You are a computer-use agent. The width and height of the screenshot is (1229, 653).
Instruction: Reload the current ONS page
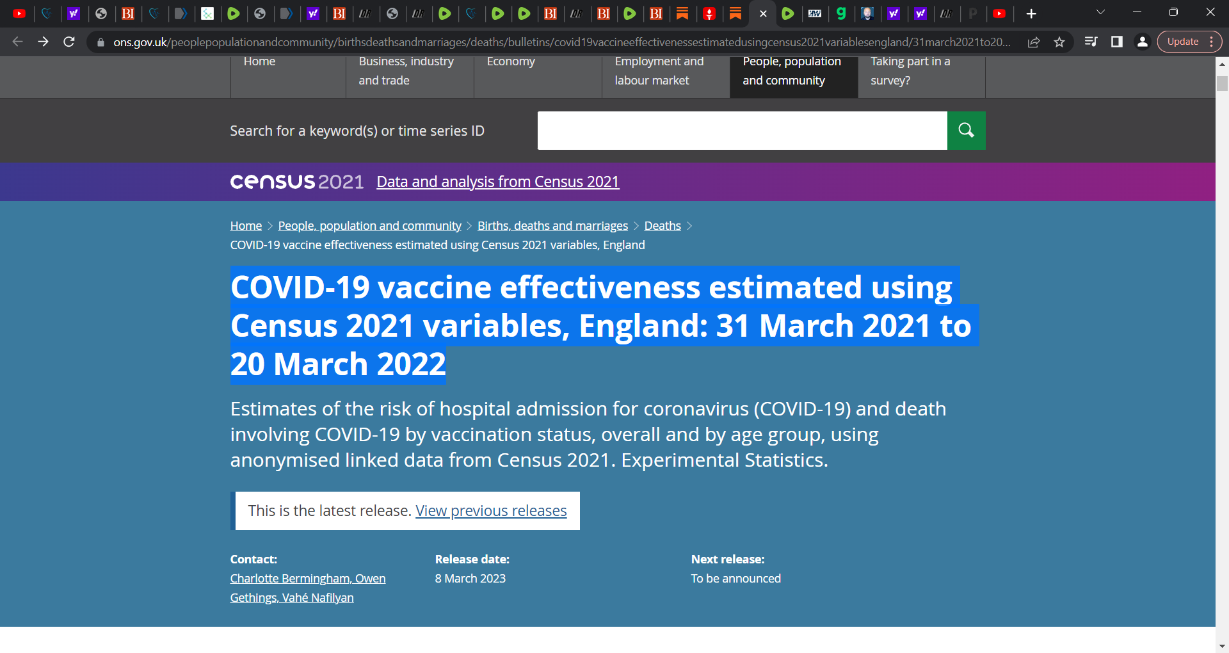[x=69, y=42]
